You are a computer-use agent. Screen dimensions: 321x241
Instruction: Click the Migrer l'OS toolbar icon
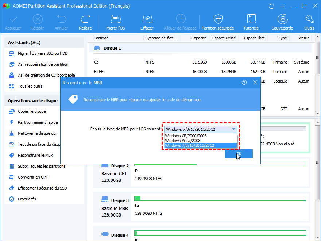[x=115, y=22]
